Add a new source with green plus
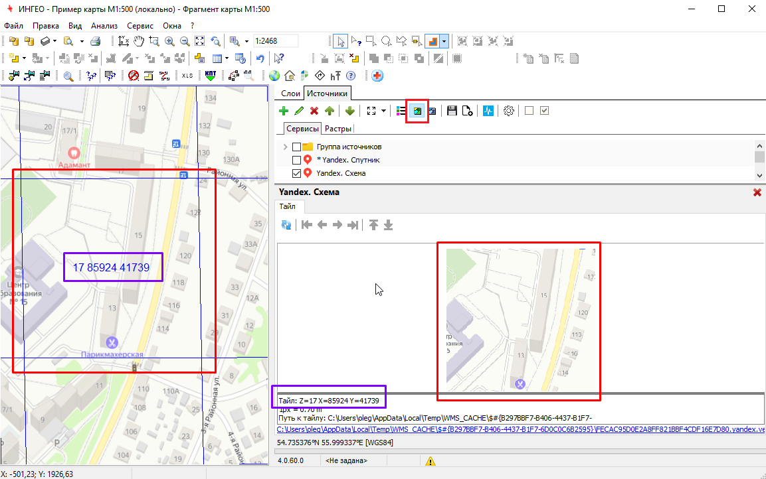 pyautogui.click(x=283, y=111)
